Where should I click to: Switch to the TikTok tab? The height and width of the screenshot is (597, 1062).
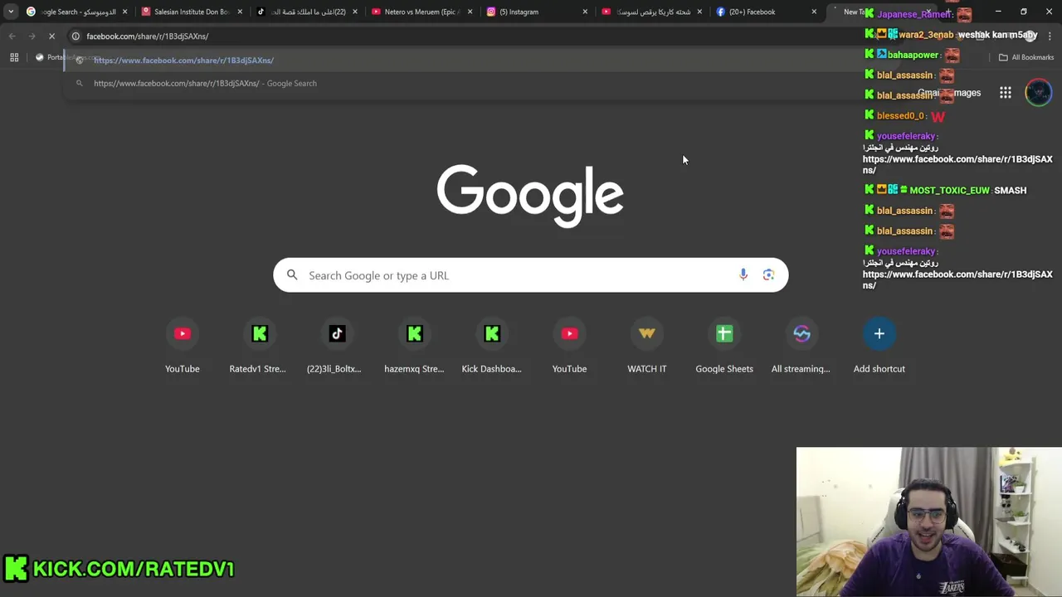coord(305,12)
